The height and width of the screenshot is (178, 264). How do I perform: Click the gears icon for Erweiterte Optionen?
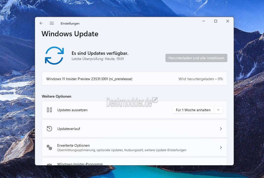[x=49, y=147]
